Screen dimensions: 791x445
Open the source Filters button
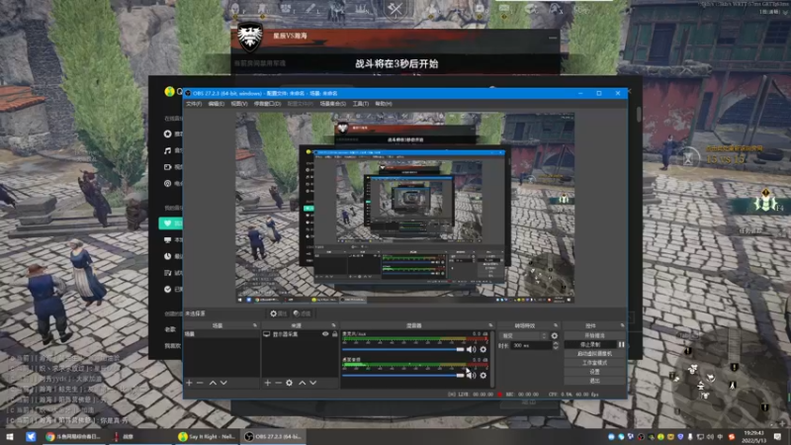302,313
